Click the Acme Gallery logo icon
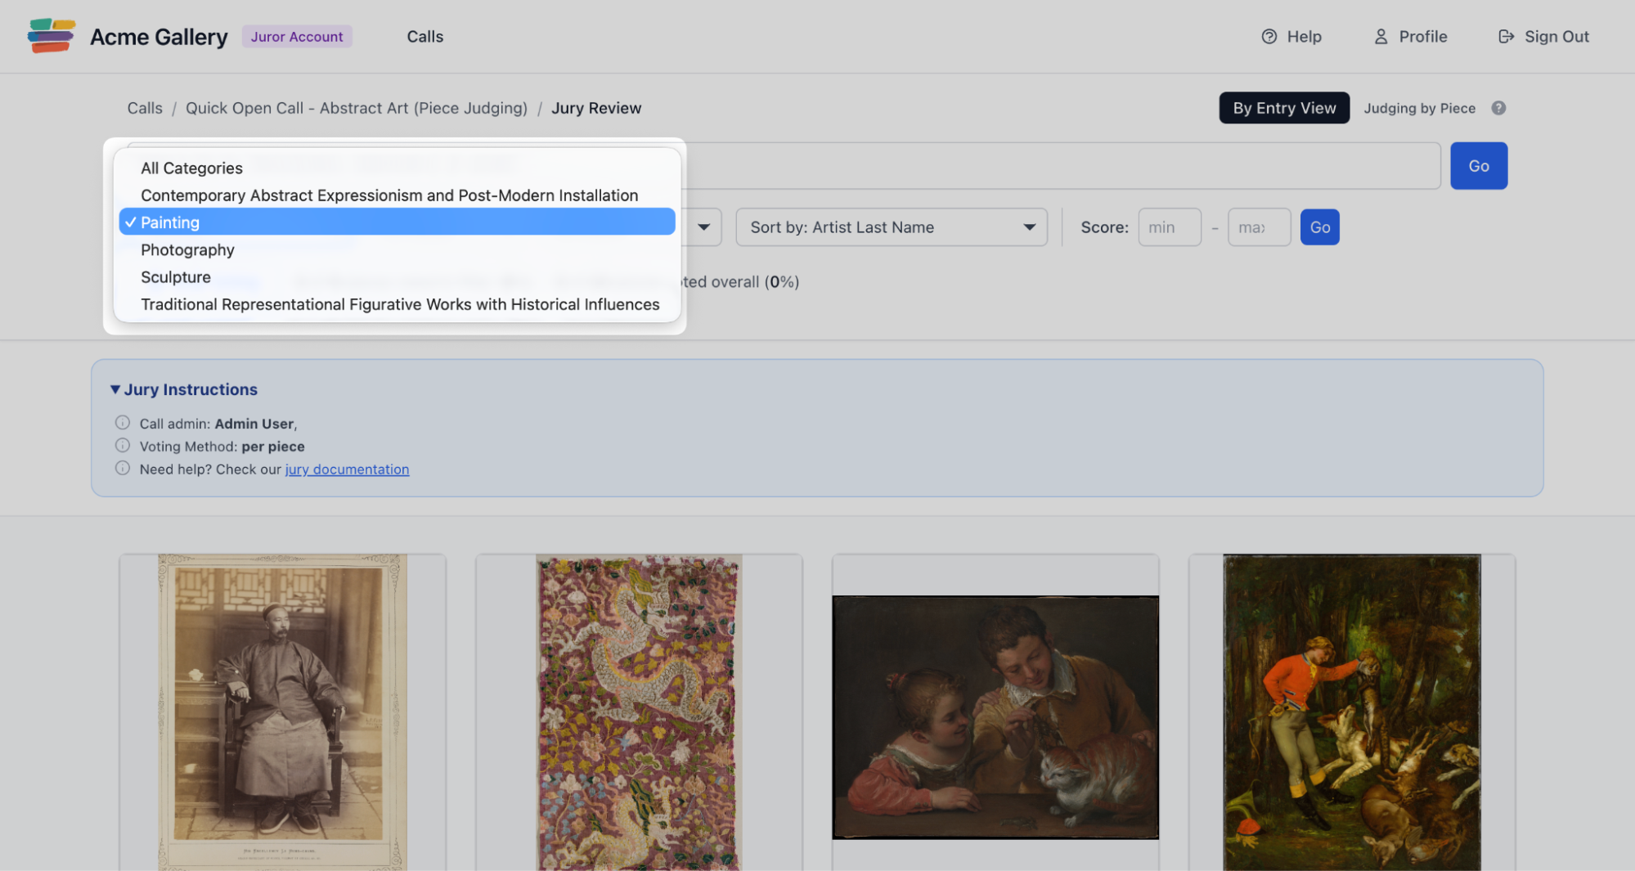This screenshot has height=871, width=1635. (51, 36)
